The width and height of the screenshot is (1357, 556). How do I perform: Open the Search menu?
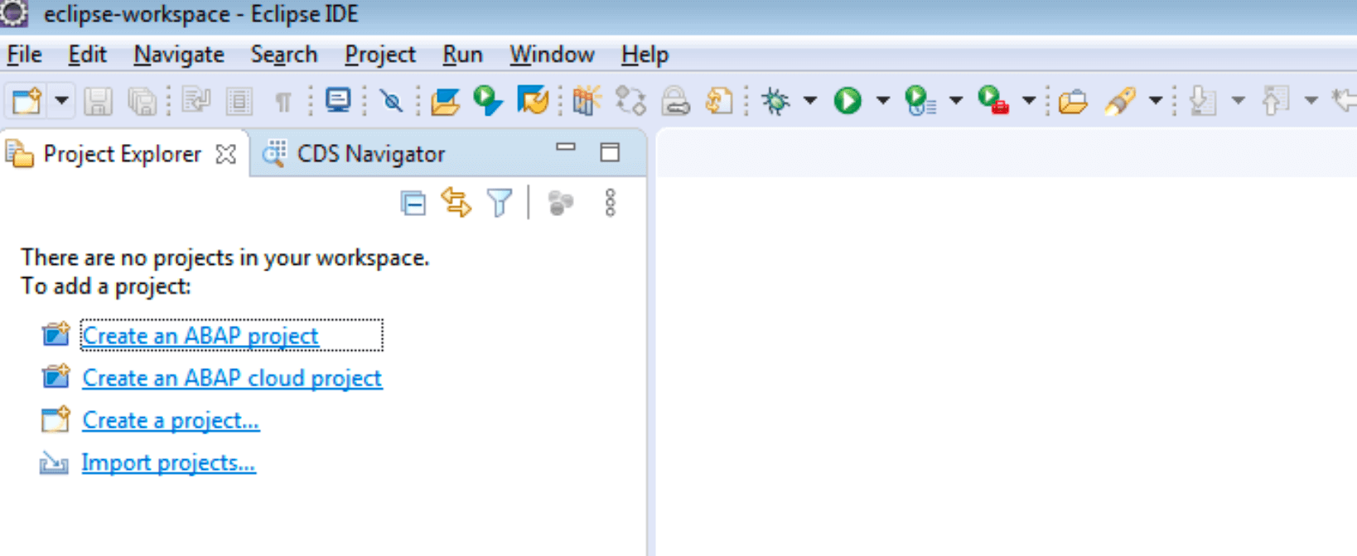point(284,55)
